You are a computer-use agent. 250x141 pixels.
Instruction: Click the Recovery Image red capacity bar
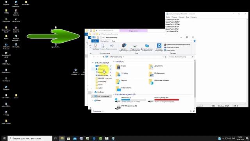coord(167,99)
